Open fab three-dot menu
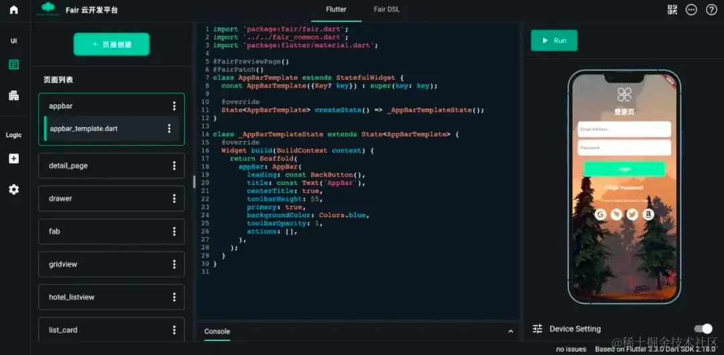The width and height of the screenshot is (724, 355). pos(174,231)
